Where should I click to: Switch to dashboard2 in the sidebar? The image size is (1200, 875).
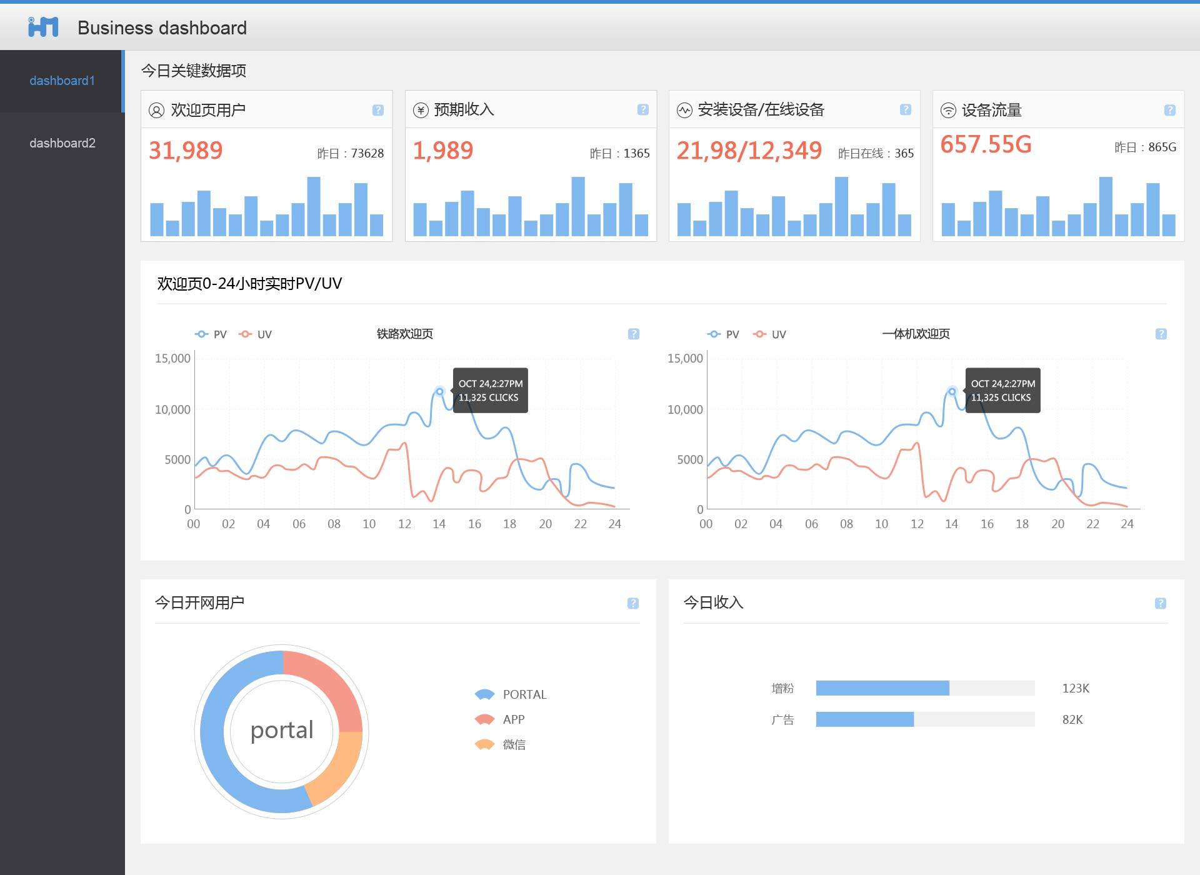point(62,143)
